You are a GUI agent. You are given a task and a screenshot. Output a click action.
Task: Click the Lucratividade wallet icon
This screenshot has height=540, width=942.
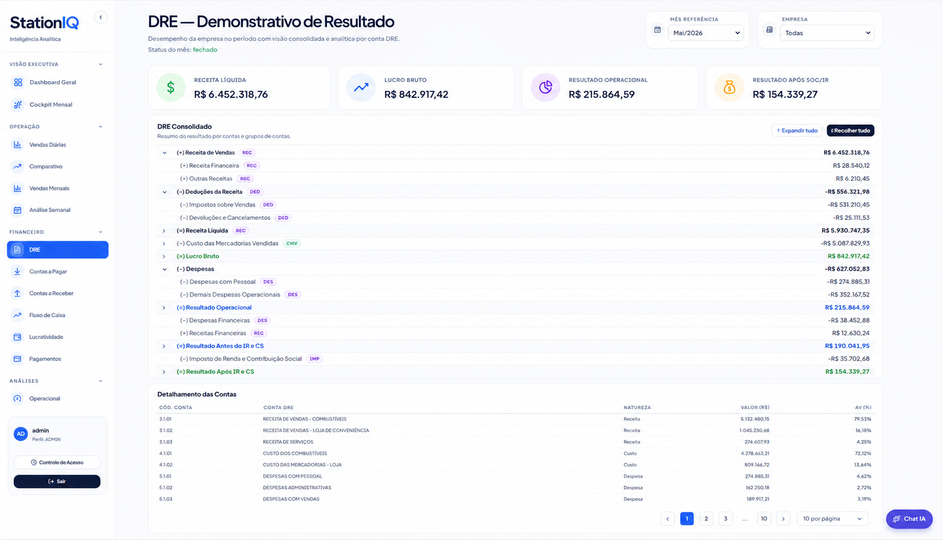pyautogui.click(x=18, y=337)
